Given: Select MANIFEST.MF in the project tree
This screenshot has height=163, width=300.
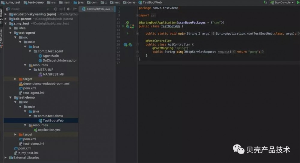Looking at the screenshot, I should point(51,74).
